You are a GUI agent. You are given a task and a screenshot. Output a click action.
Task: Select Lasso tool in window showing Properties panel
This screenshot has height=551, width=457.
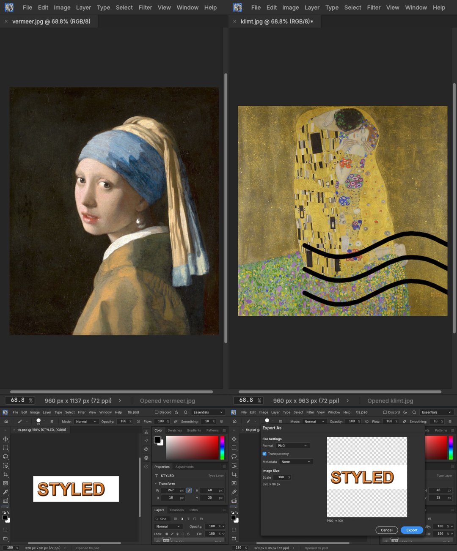point(6,457)
